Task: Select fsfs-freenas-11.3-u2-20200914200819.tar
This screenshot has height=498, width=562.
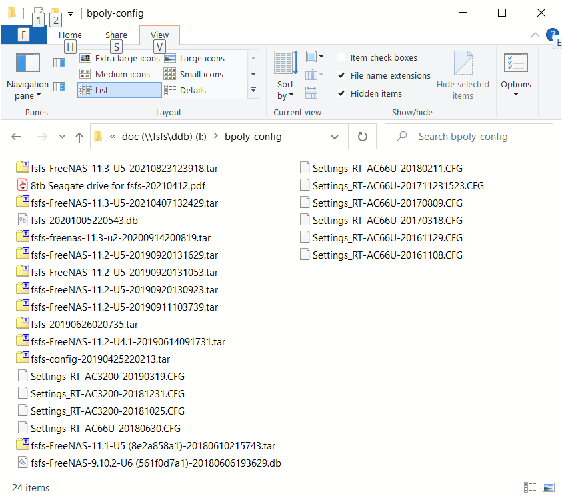Action: pyautogui.click(x=113, y=238)
